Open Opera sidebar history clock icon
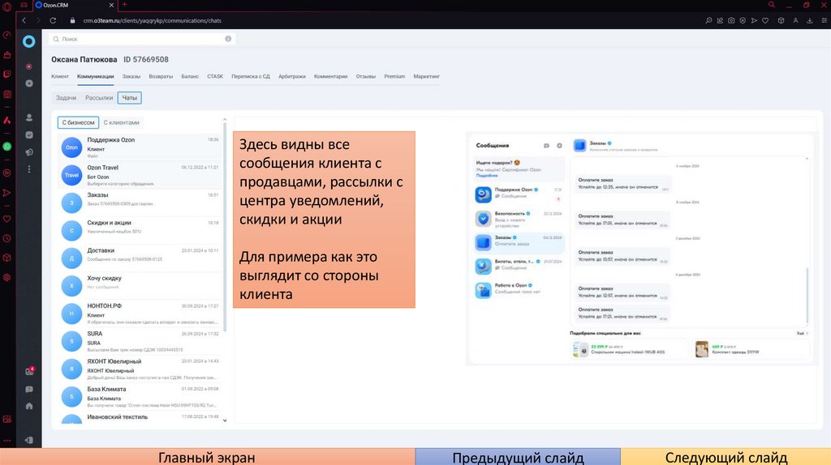This screenshot has height=465, width=831. 6,239
